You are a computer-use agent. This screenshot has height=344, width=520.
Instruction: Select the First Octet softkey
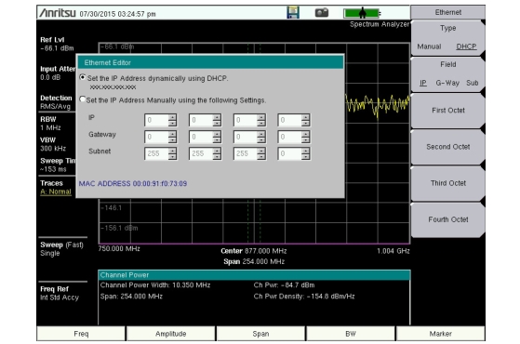click(447, 111)
